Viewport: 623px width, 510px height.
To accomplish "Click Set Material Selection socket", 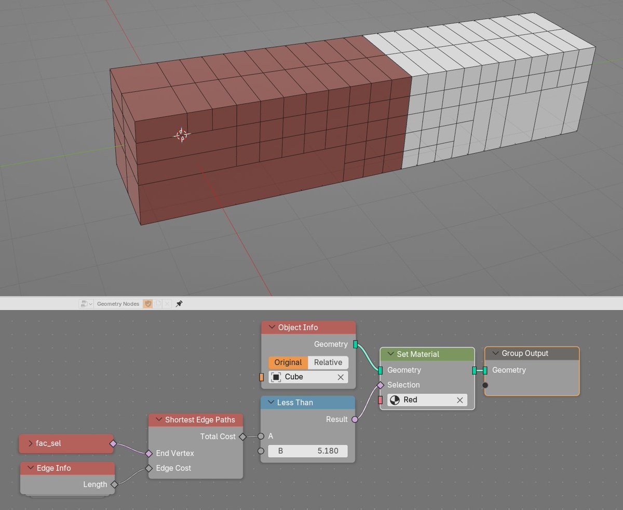I will pos(381,385).
